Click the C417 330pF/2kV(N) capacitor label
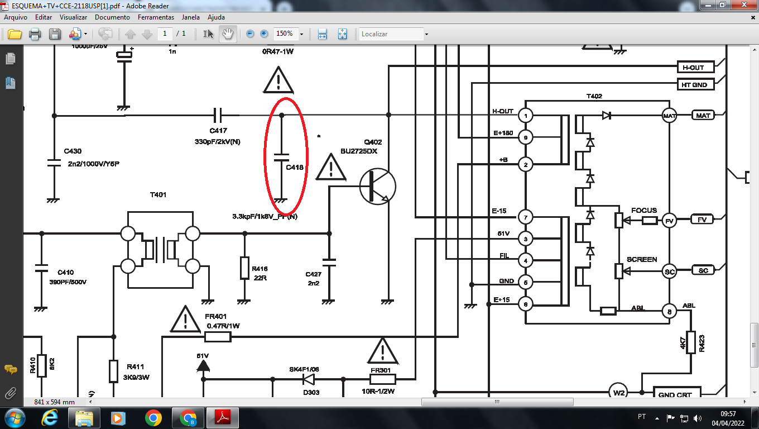The image size is (759, 429). (x=218, y=136)
